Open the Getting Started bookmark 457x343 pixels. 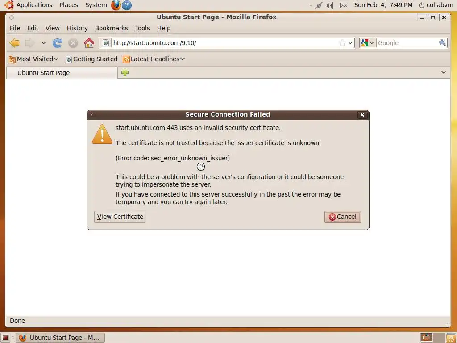click(91, 59)
